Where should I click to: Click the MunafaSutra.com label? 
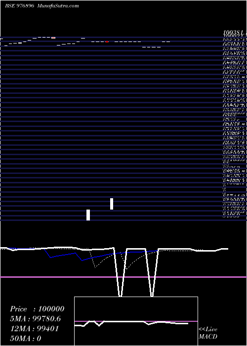tap(58, 6)
